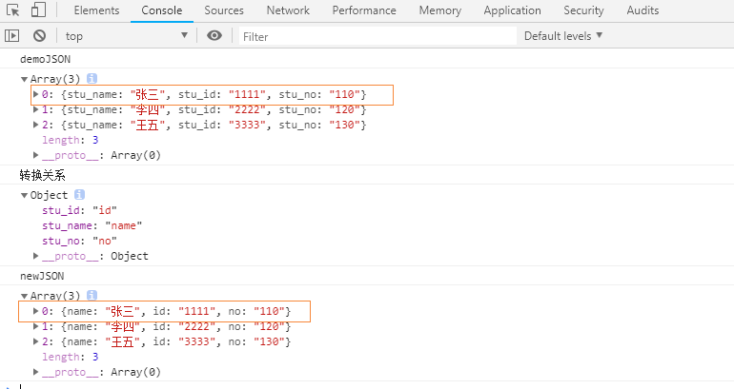Open the Elements tab
This screenshot has height=389, width=734.
pyautogui.click(x=96, y=10)
